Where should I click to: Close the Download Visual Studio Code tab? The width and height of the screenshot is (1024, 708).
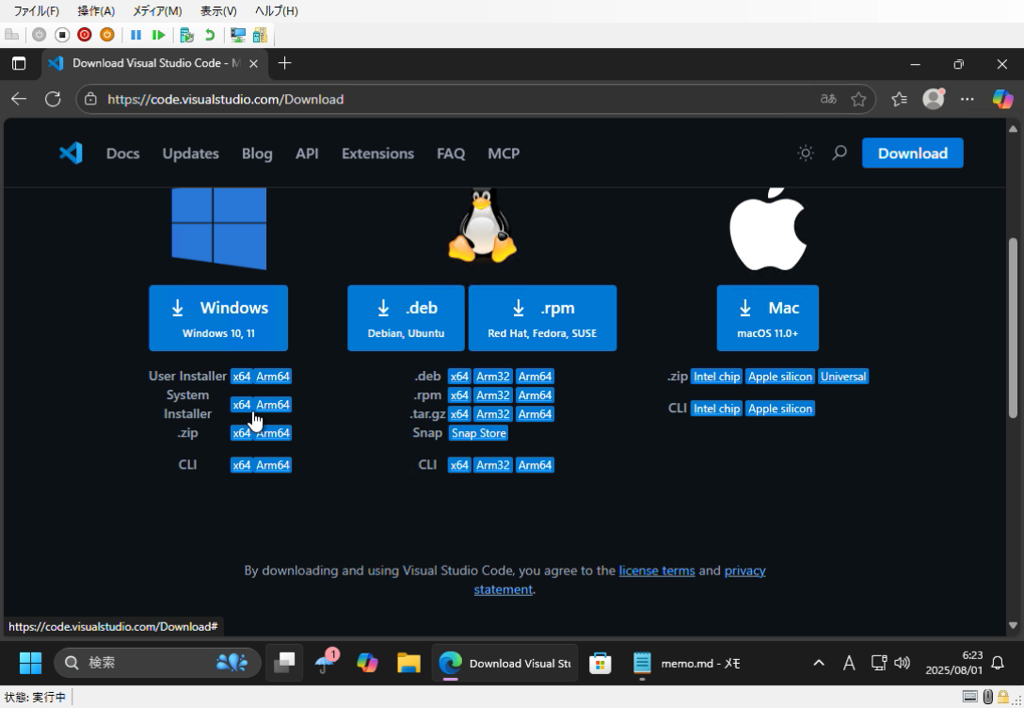[254, 63]
